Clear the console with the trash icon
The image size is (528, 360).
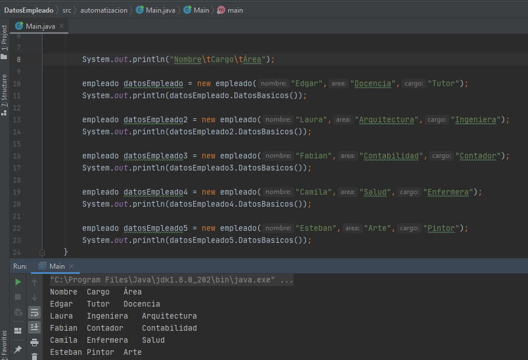click(x=34, y=357)
